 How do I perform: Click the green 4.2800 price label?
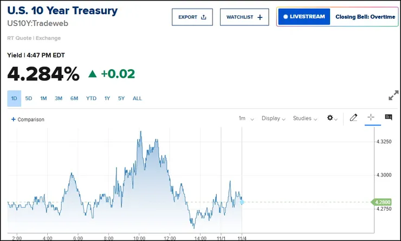380,202
